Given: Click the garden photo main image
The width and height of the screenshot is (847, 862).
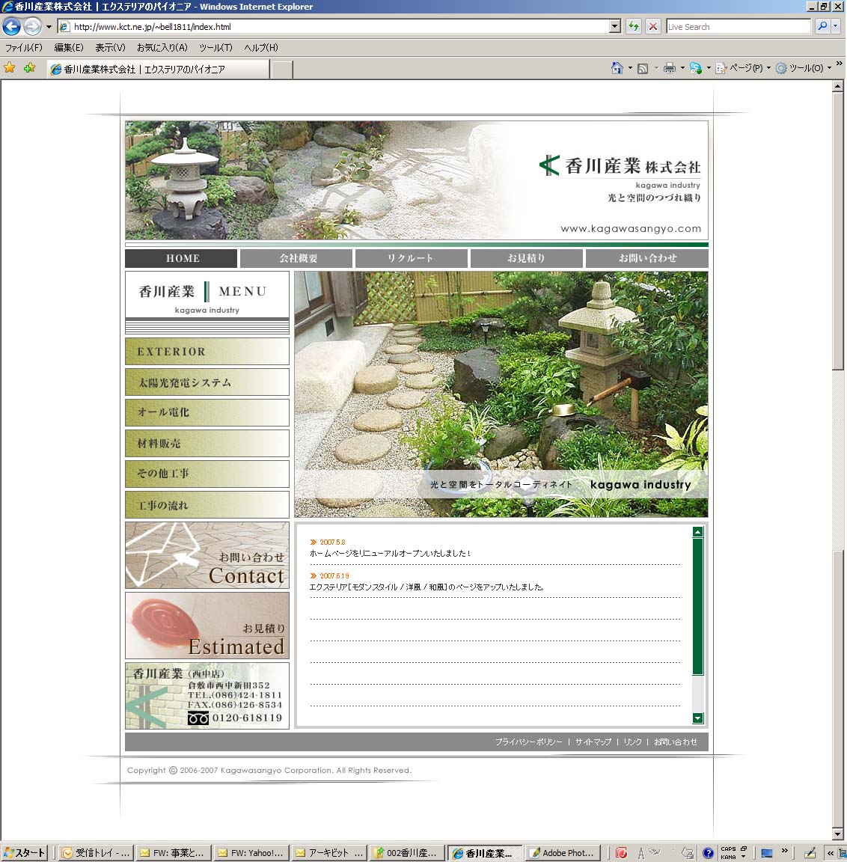Looking at the screenshot, I should [501, 394].
